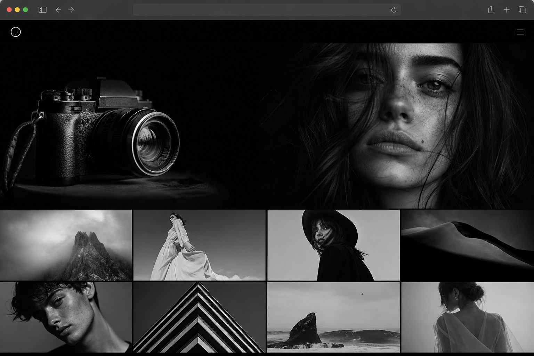The width and height of the screenshot is (534, 356).
Task: View the misty mountain peak photo
Action: 66,245
